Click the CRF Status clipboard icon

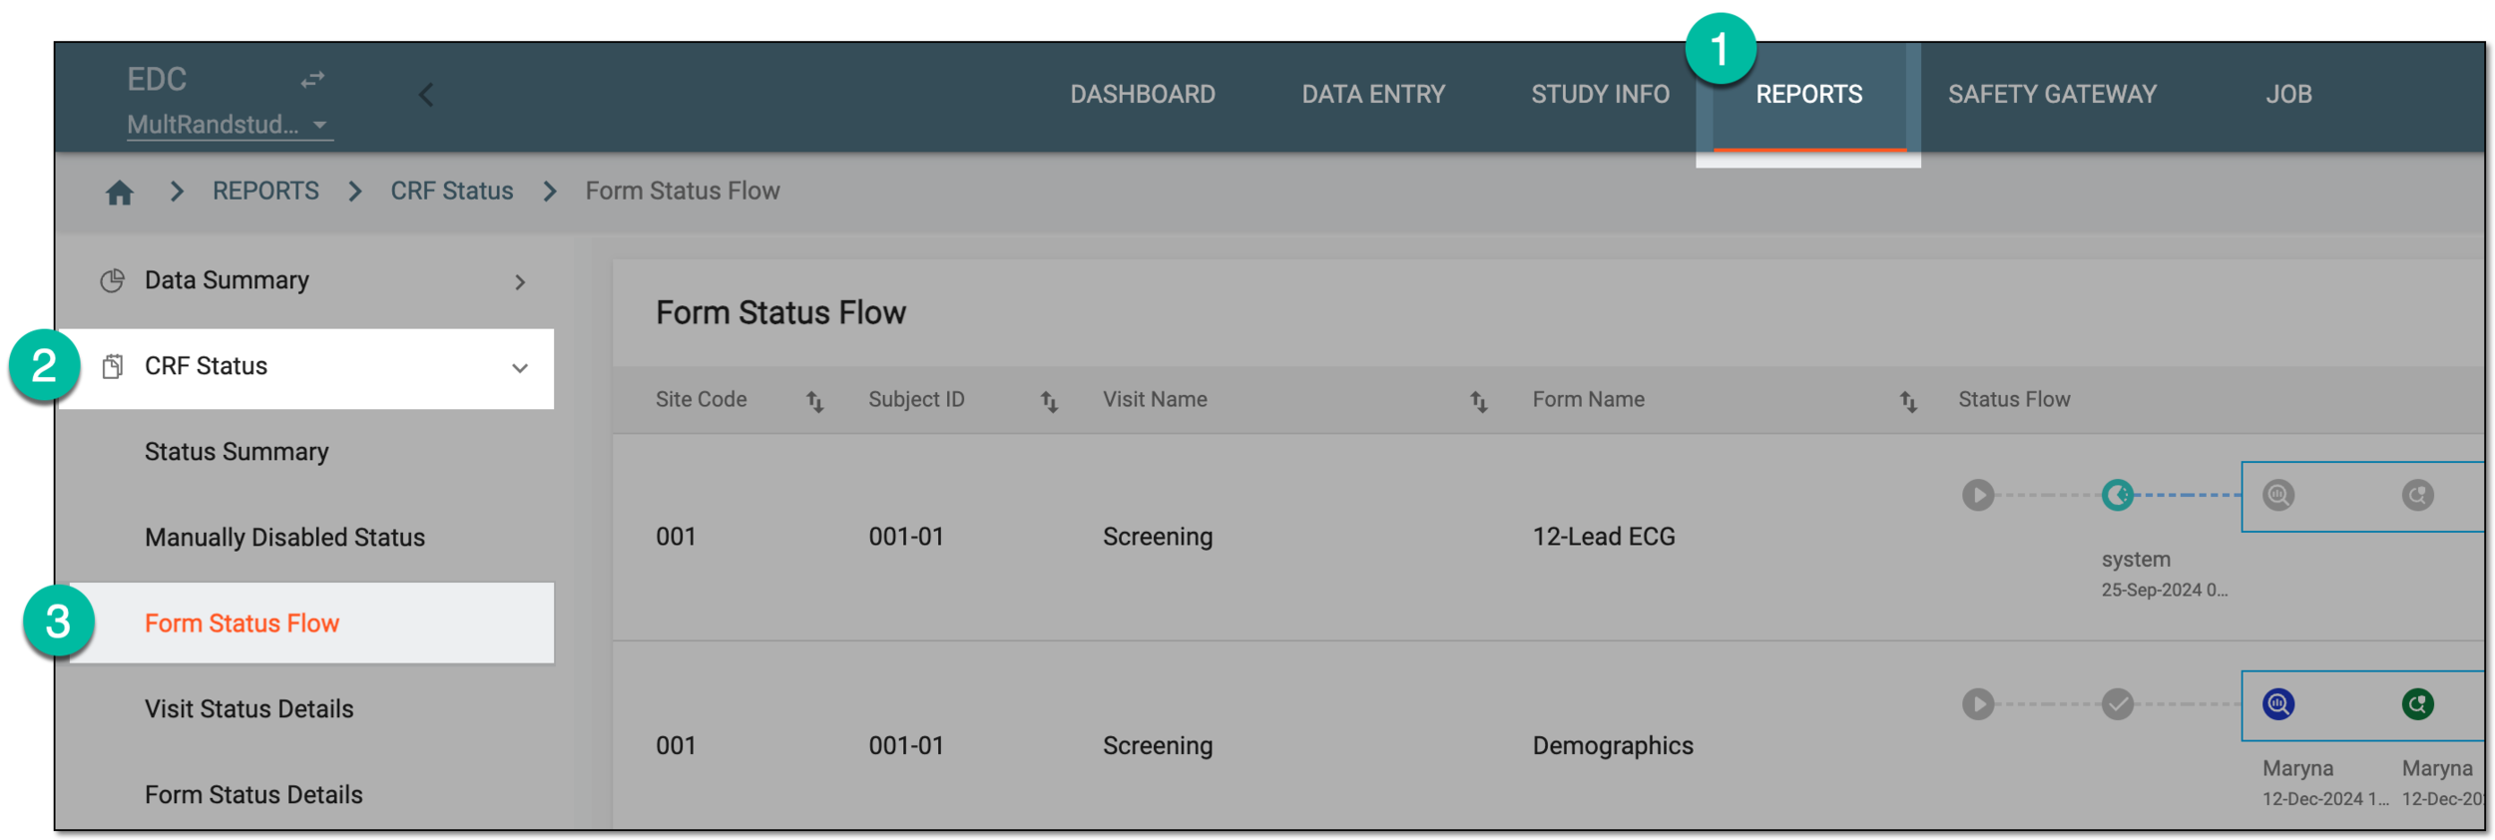click(x=113, y=367)
